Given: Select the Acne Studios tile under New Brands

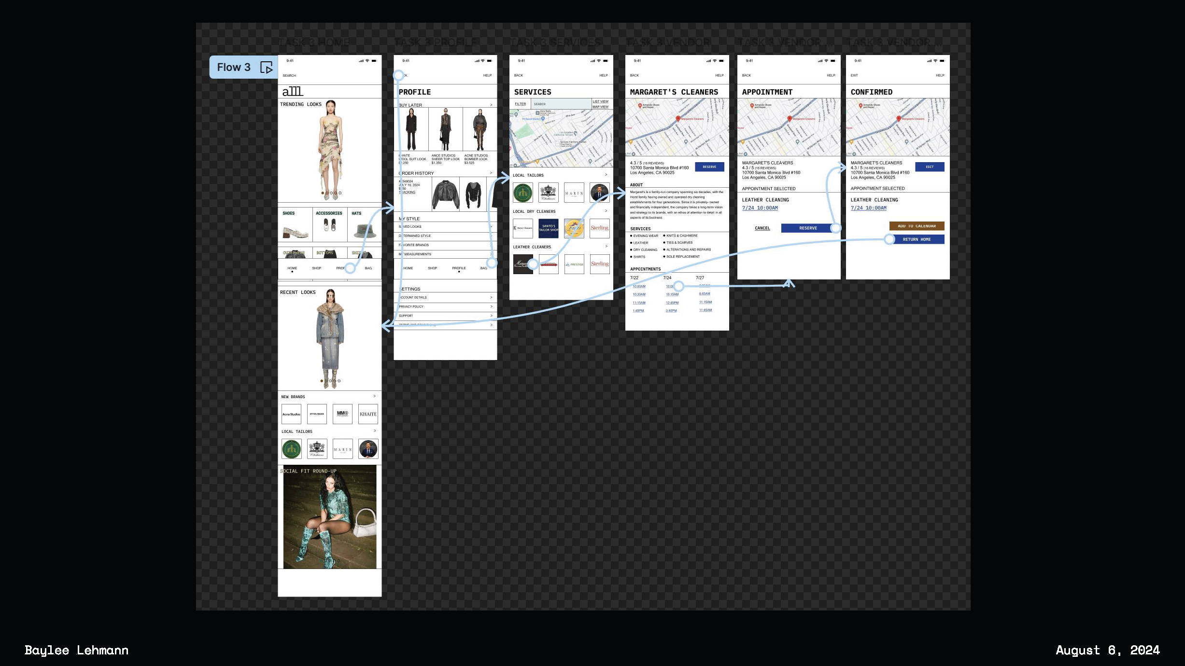Looking at the screenshot, I should [x=291, y=414].
